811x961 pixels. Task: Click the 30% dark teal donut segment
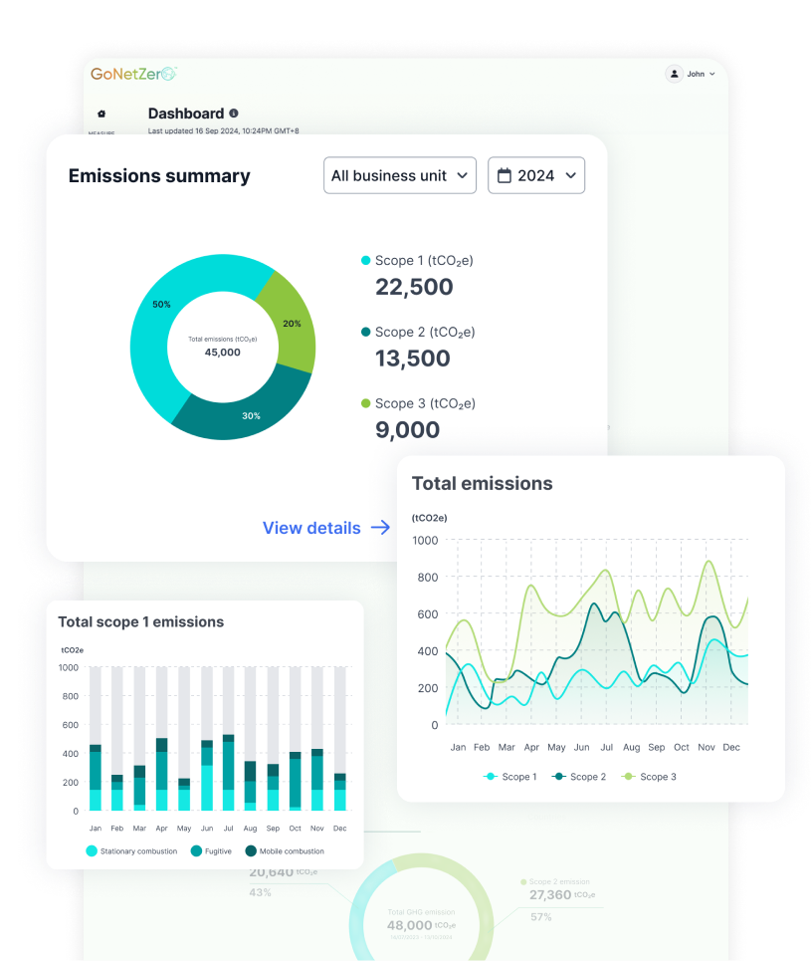coord(251,415)
